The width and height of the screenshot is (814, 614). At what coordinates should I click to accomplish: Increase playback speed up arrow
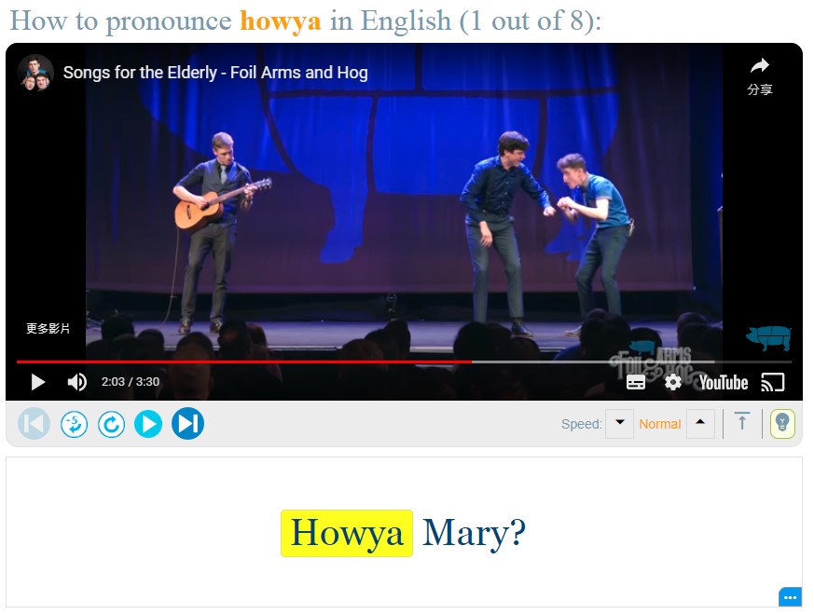[700, 424]
